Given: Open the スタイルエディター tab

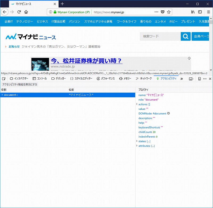Looking at the screenshot, I should (x=81, y=79).
